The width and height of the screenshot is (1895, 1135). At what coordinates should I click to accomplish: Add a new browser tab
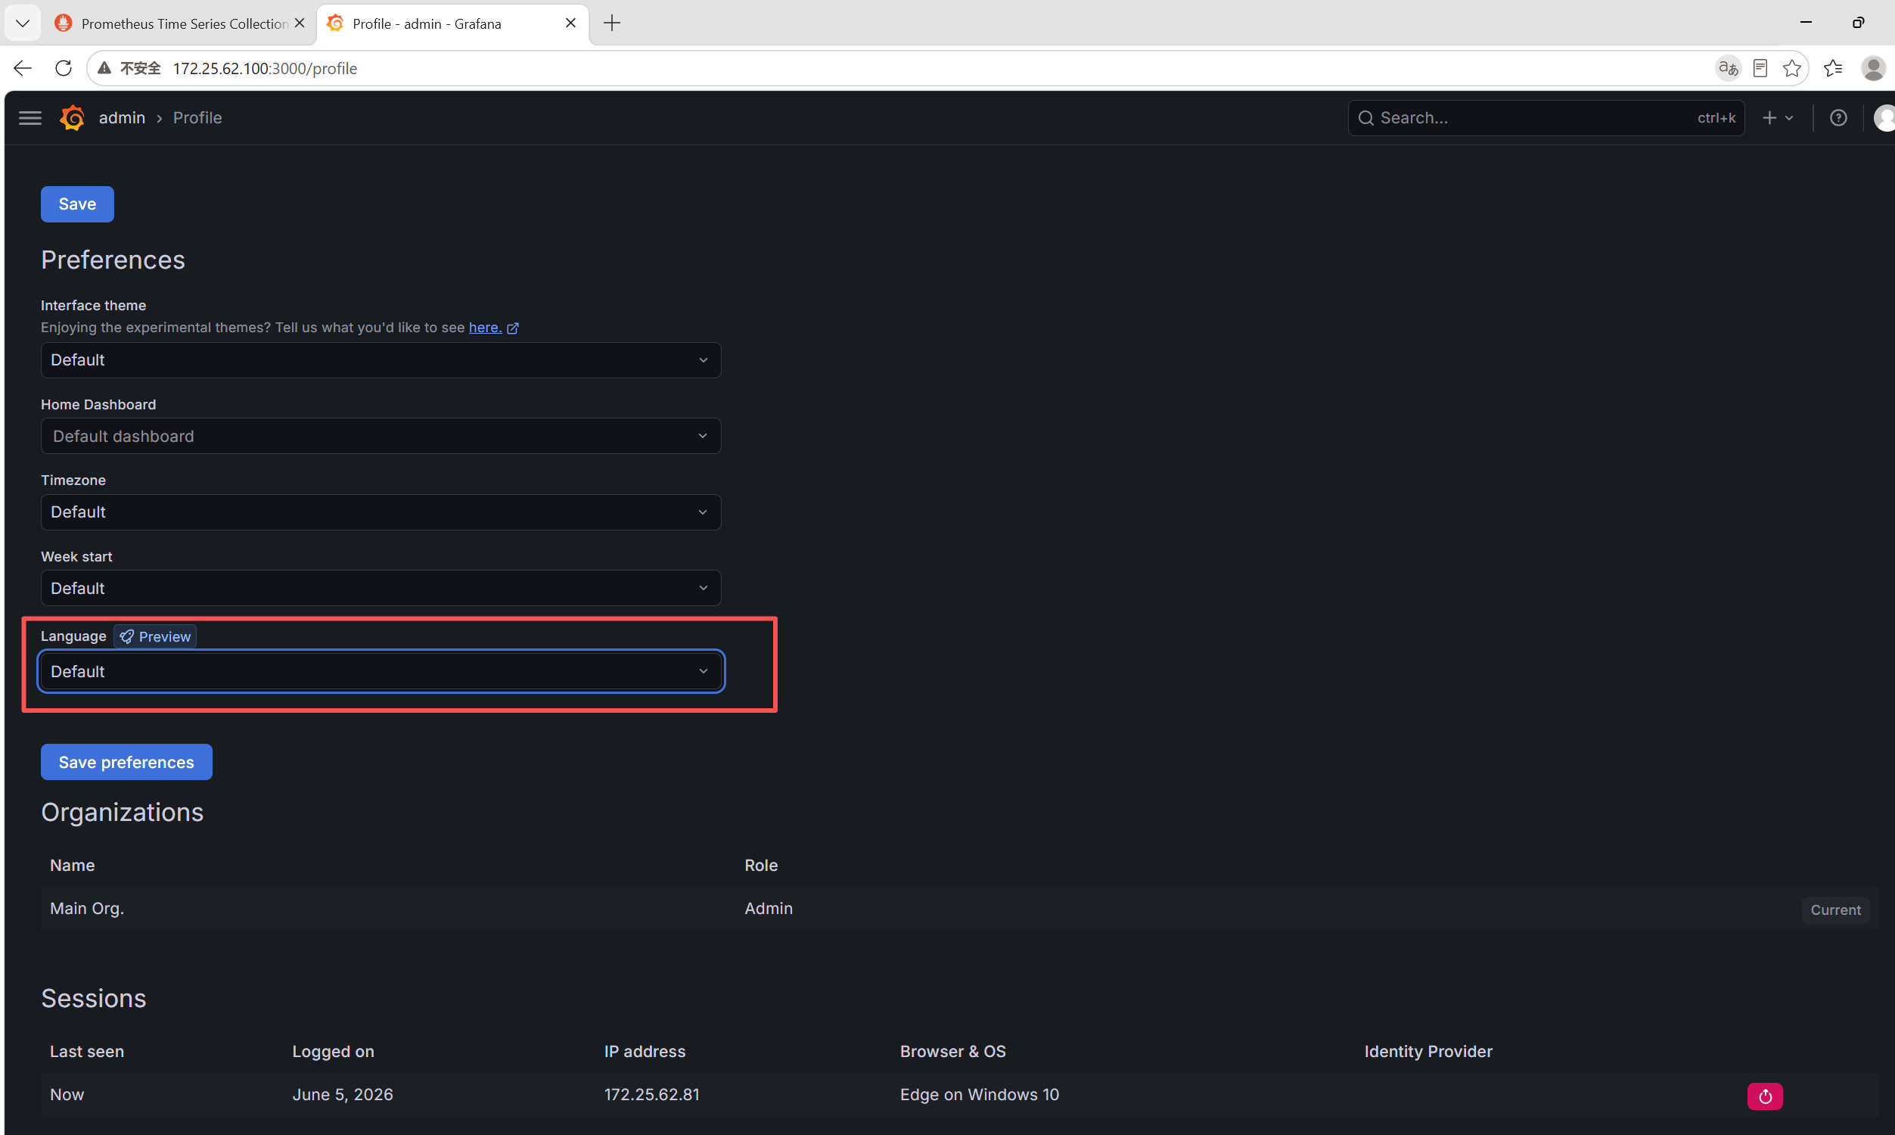click(x=611, y=23)
